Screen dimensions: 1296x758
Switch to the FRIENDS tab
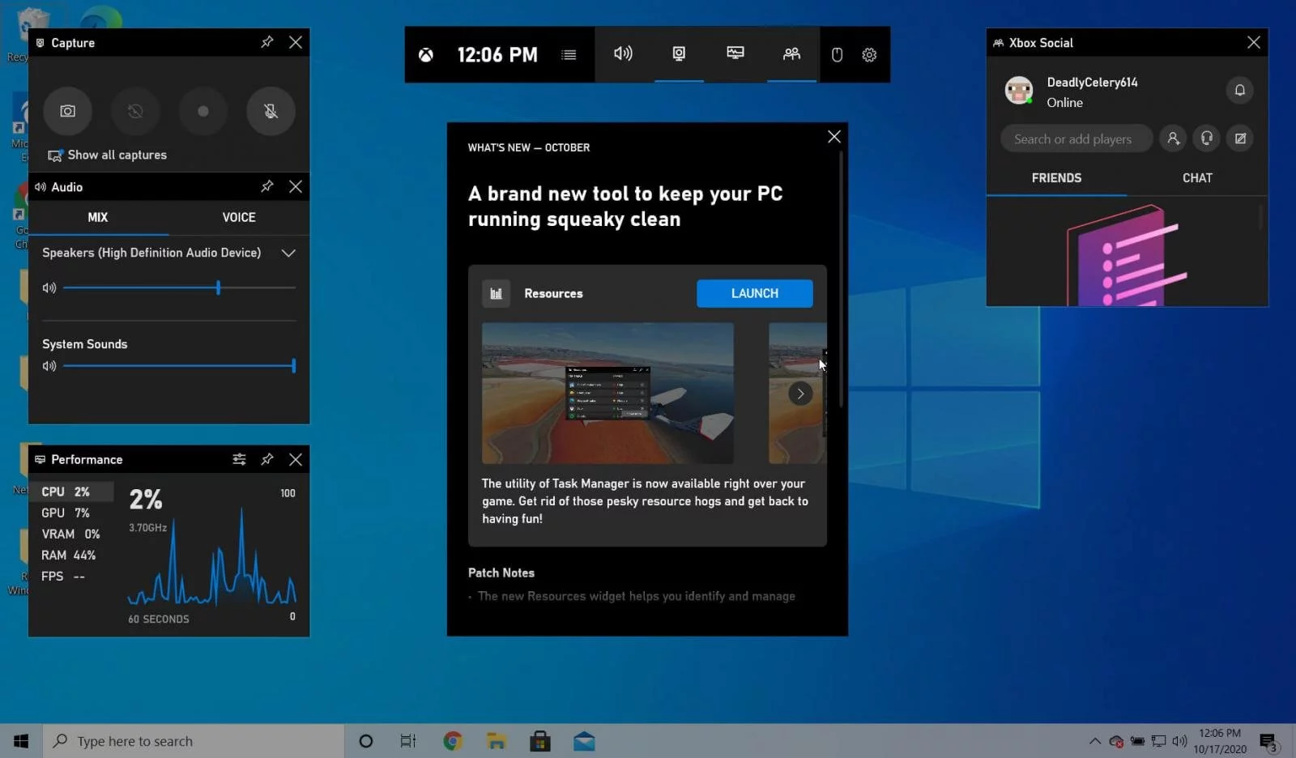[1056, 178]
